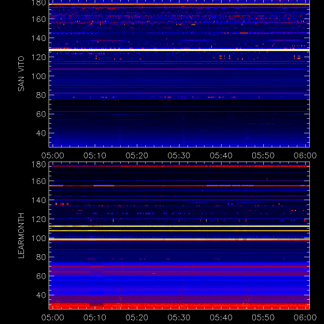Click the 80 frequency tick on Learmonth plot
The height and width of the screenshot is (324, 324).
(x=41, y=257)
